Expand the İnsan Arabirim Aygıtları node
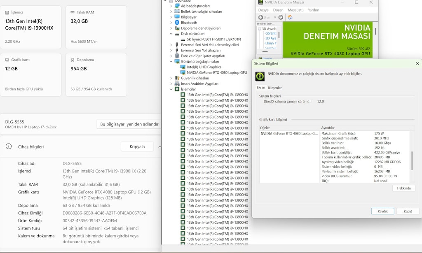The width and height of the screenshot is (422, 253). [171, 84]
